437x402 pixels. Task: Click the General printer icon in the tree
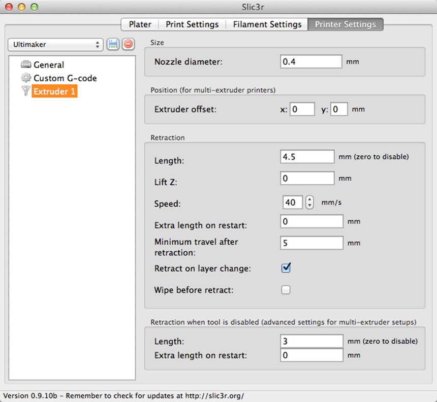[x=26, y=64]
